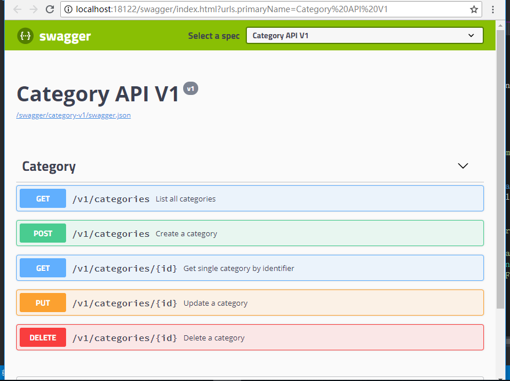Bookmark this page with the star icon
The height and width of the screenshot is (381, 510).
474,9
